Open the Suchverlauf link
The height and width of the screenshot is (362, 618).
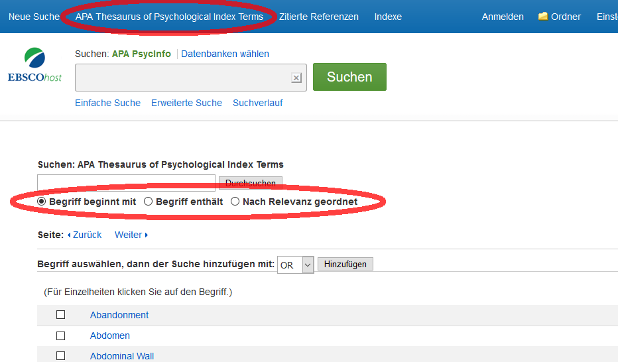(x=258, y=103)
